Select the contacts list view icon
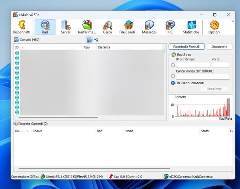Screen dimensions: 240x189 (89, 40)
